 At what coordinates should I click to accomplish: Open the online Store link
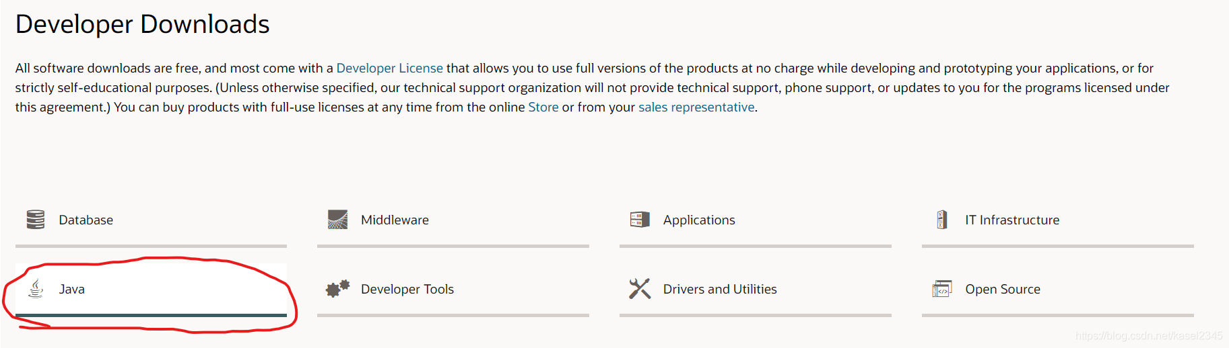click(x=543, y=107)
